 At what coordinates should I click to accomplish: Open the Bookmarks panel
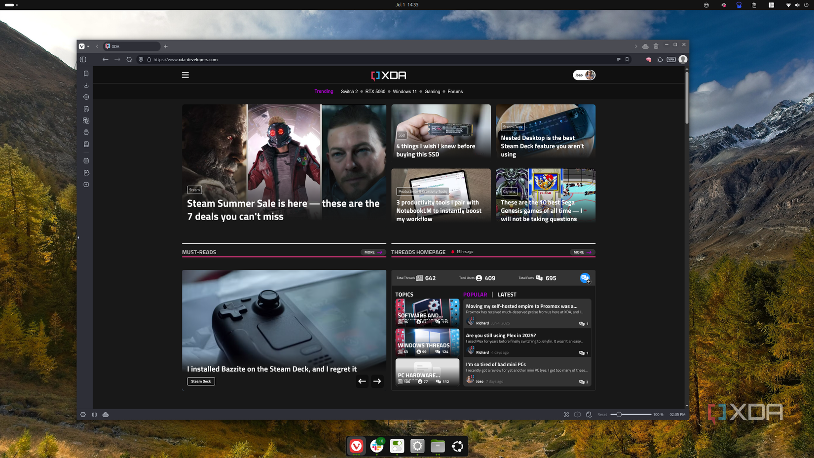86,73
